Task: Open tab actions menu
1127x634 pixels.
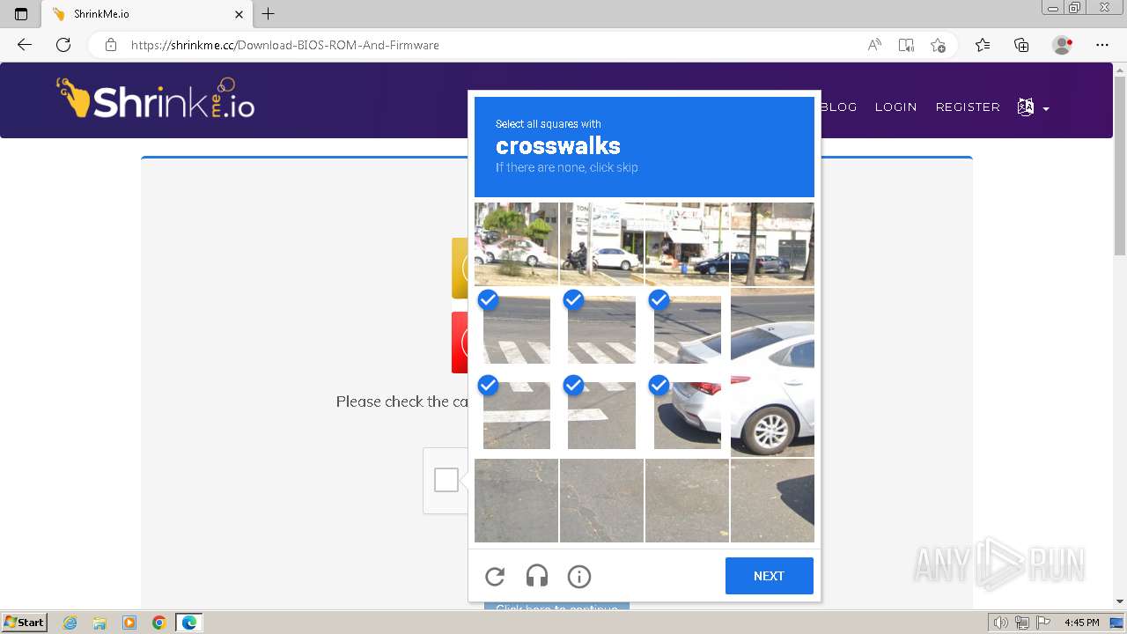Action: (21, 14)
